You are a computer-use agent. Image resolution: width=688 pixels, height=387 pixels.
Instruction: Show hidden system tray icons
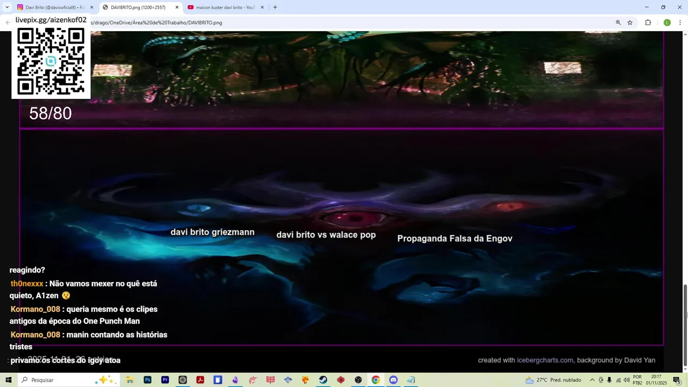pos(592,380)
